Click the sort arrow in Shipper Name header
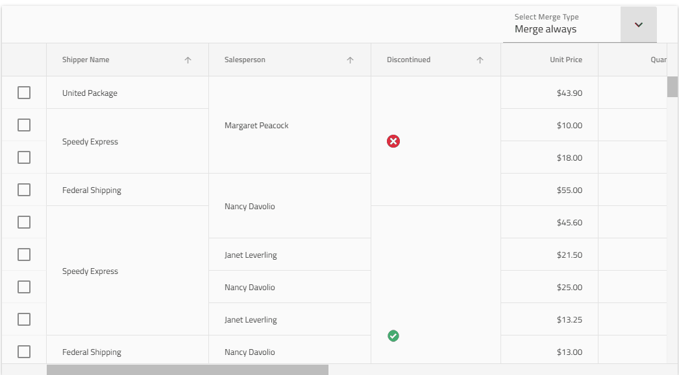679x375 pixels. [x=188, y=60]
